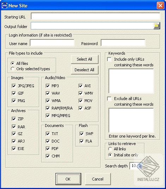166x189 pixels.
Task: Click the include keywords text box
Action: (x=131, y=81)
